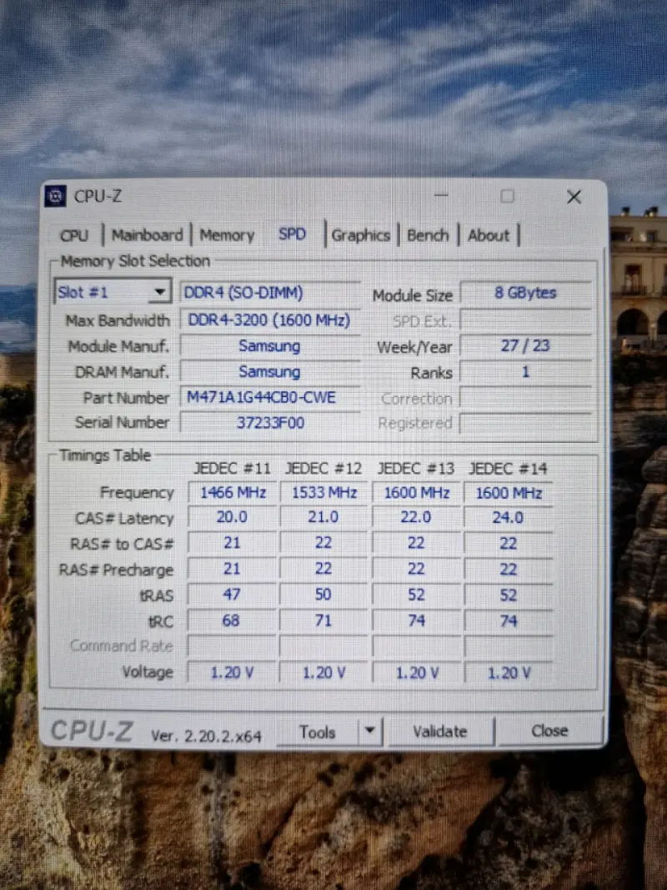Click the CAS# Latency 20.0 cell
667x890 pixels.
point(232,518)
